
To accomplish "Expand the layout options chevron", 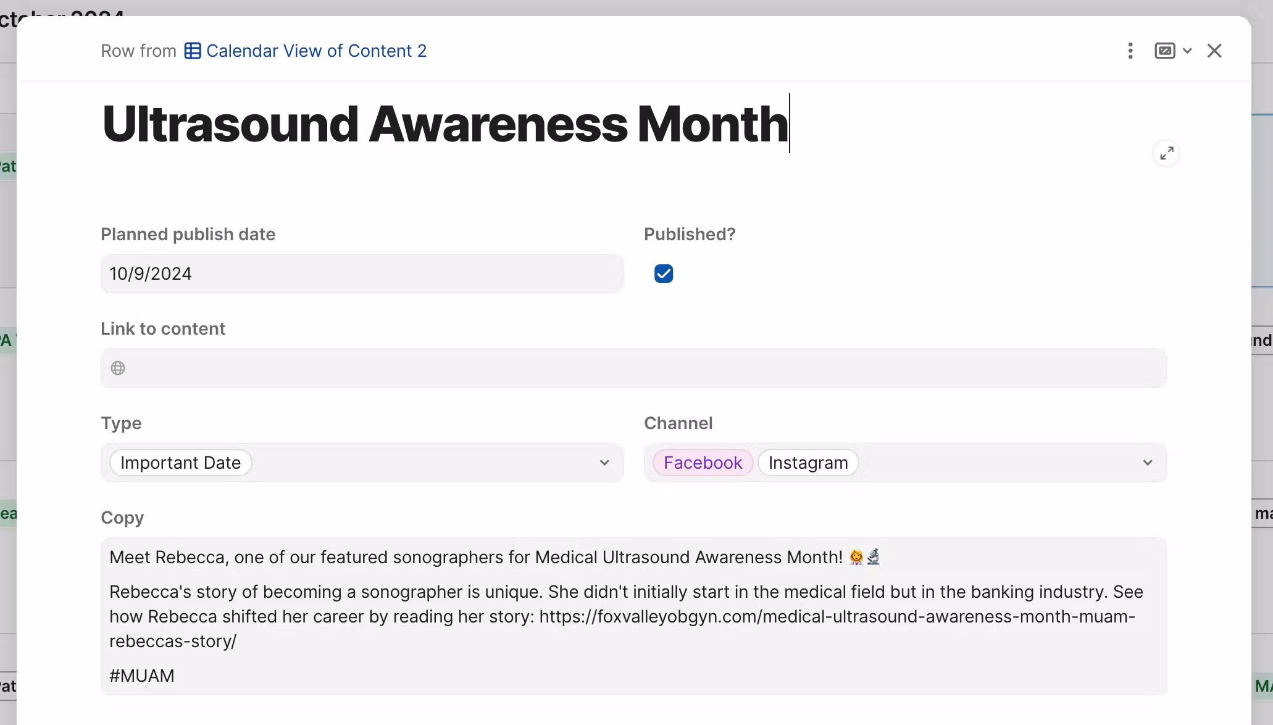I will pos(1187,51).
